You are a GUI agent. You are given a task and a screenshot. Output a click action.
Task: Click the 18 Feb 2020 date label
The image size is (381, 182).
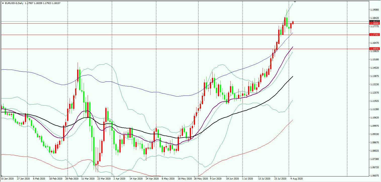(55, 179)
